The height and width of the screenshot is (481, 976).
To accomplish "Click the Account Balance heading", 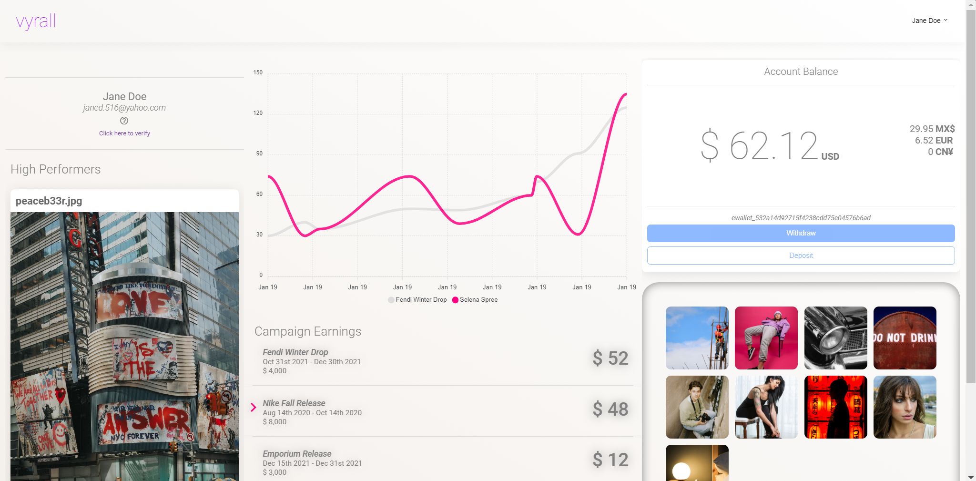I will point(801,72).
